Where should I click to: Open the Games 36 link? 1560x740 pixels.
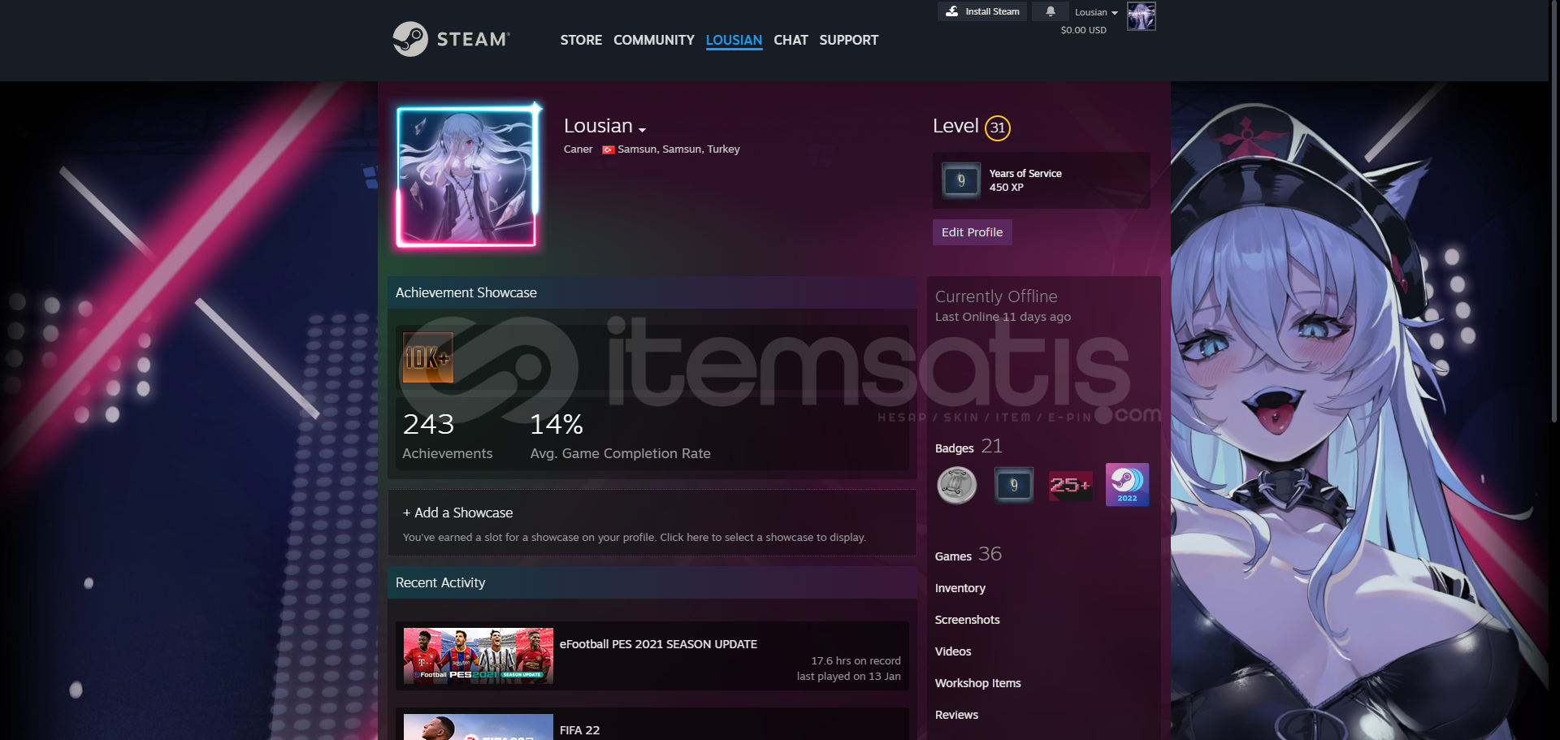point(968,555)
